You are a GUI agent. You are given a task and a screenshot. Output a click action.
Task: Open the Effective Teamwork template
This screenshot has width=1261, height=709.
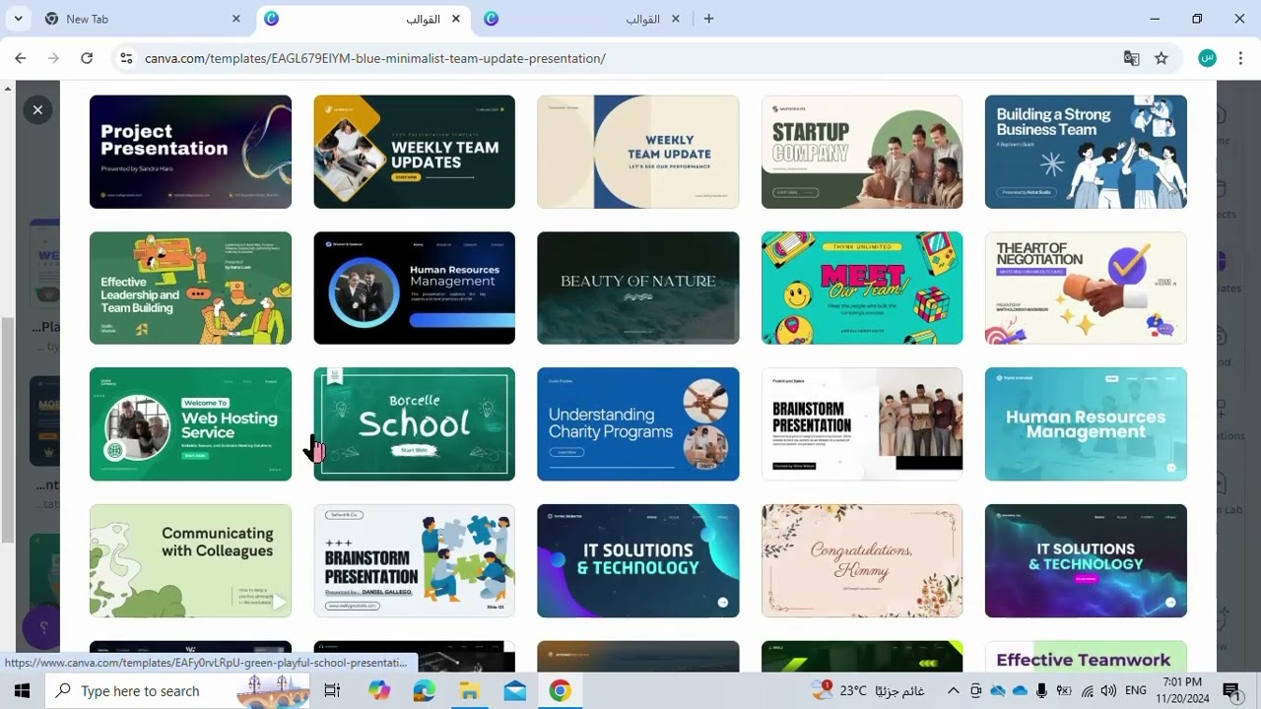(1086, 657)
